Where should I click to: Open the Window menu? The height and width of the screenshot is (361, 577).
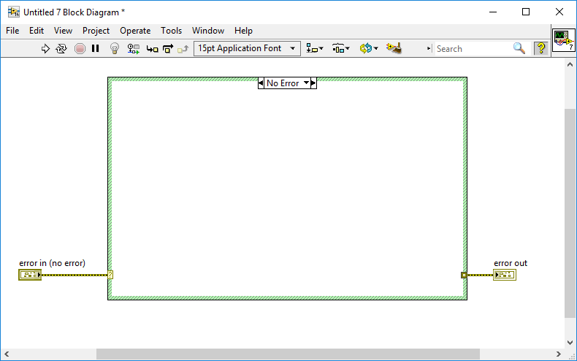pyautogui.click(x=208, y=31)
